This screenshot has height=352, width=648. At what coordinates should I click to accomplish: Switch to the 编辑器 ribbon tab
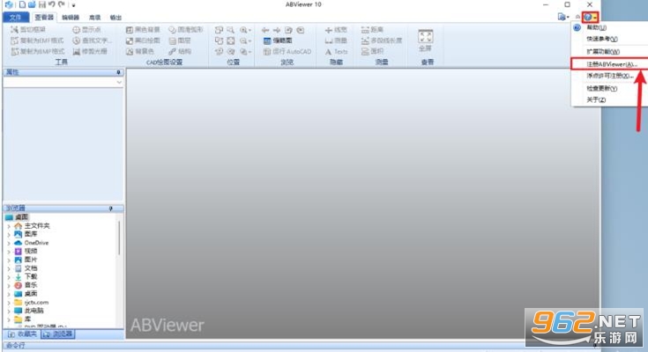pos(71,18)
